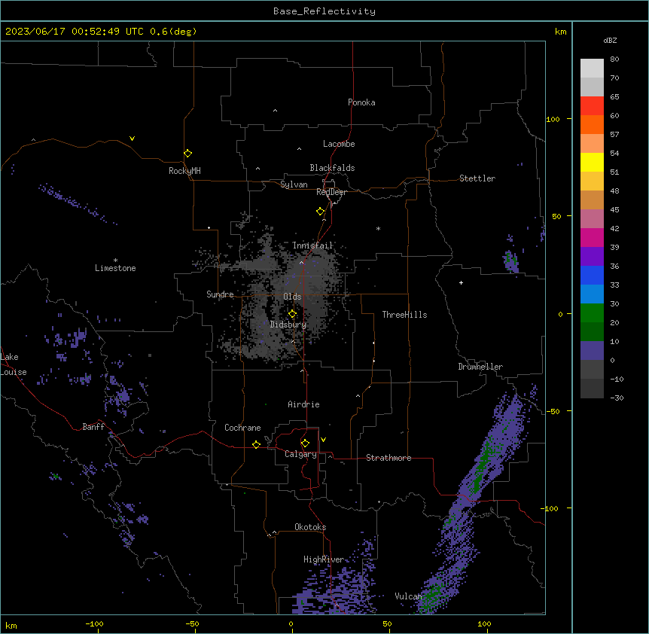Viewport: 649px width, 634px height.
Task: Click the Blackfalds map label
Action: (332, 168)
